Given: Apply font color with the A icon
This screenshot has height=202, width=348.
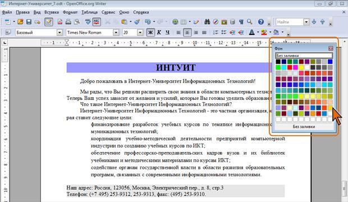Looking at the screenshot, I should (251, 33).
